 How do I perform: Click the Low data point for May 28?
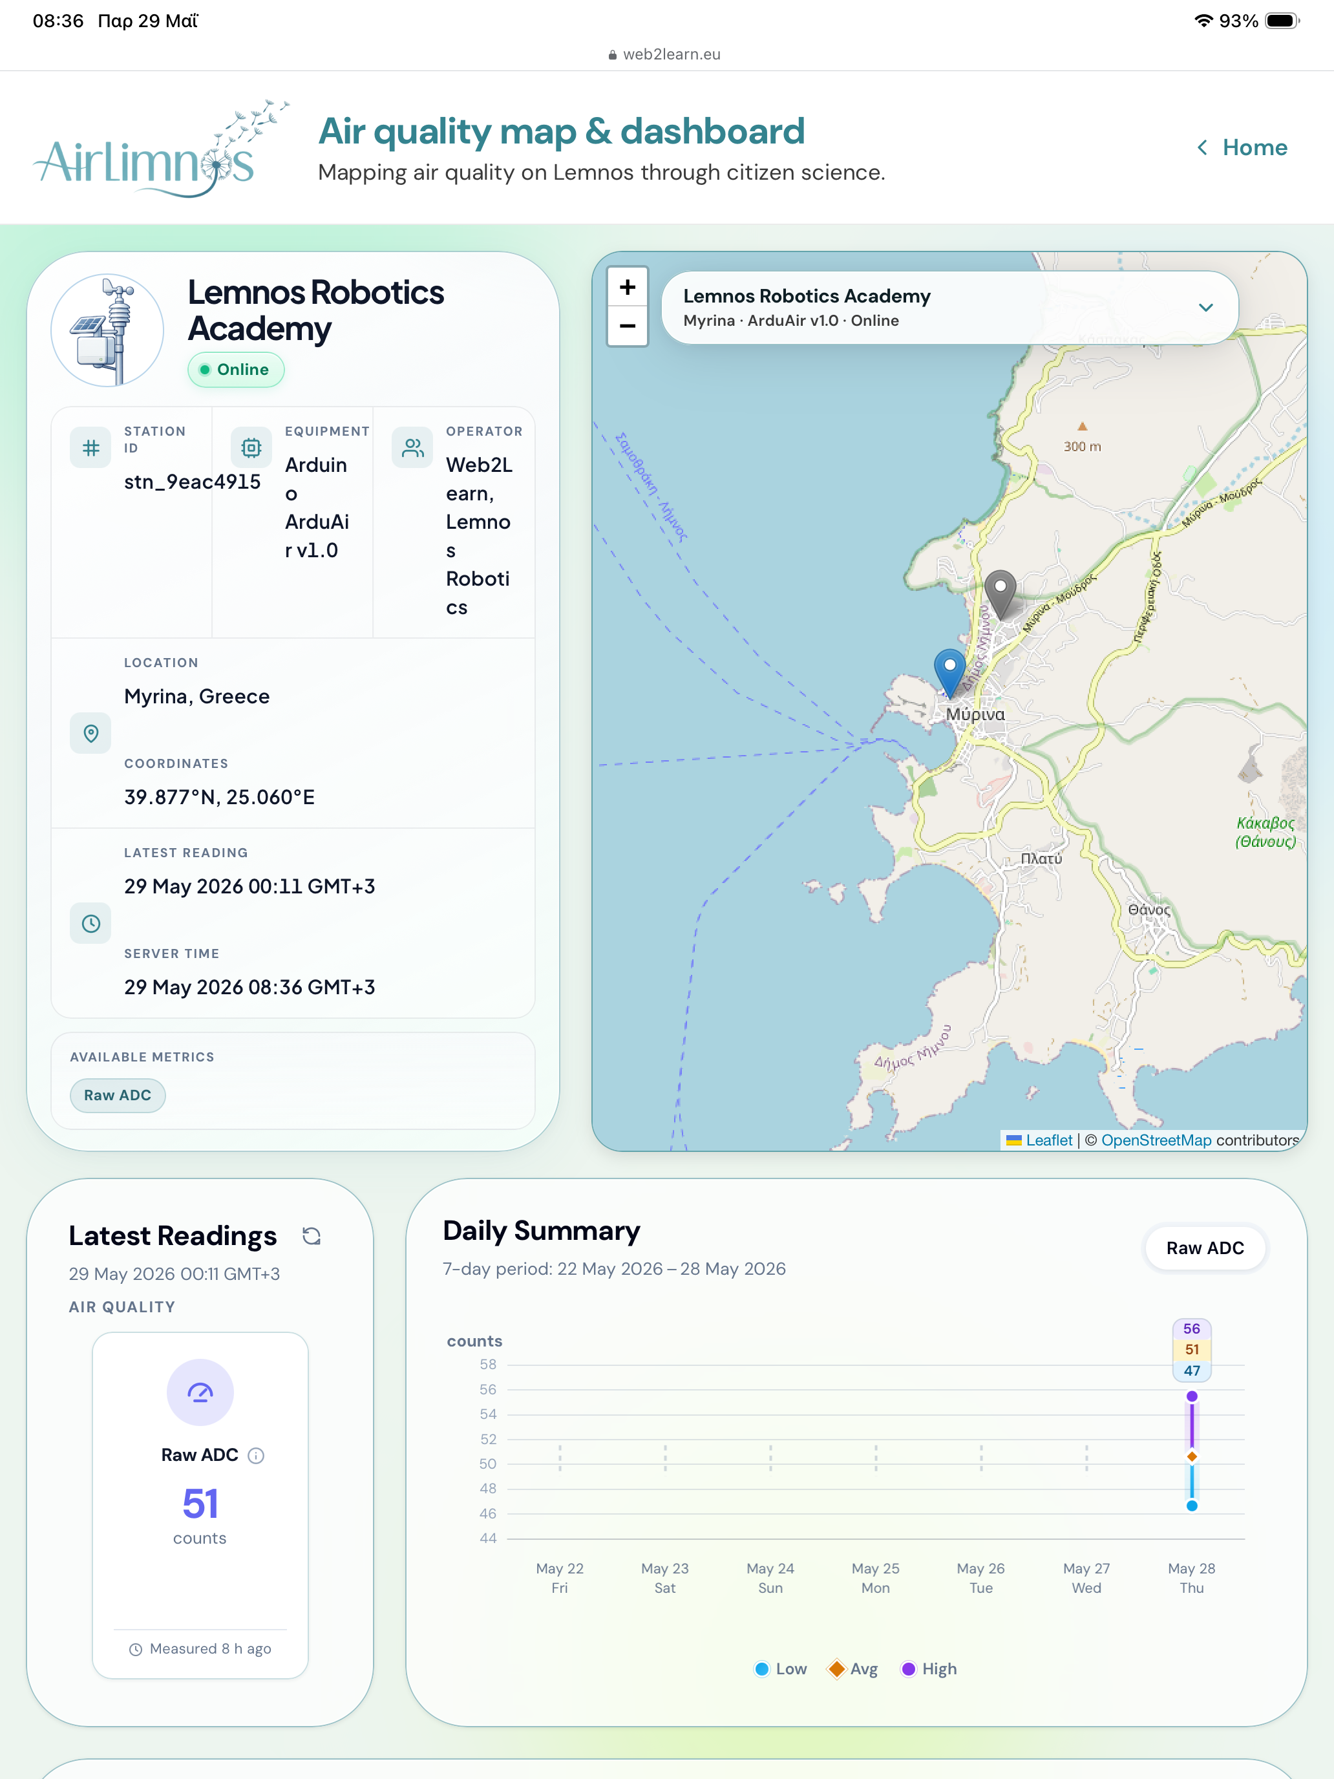pyautogui.click(x=1192, y=1506)
